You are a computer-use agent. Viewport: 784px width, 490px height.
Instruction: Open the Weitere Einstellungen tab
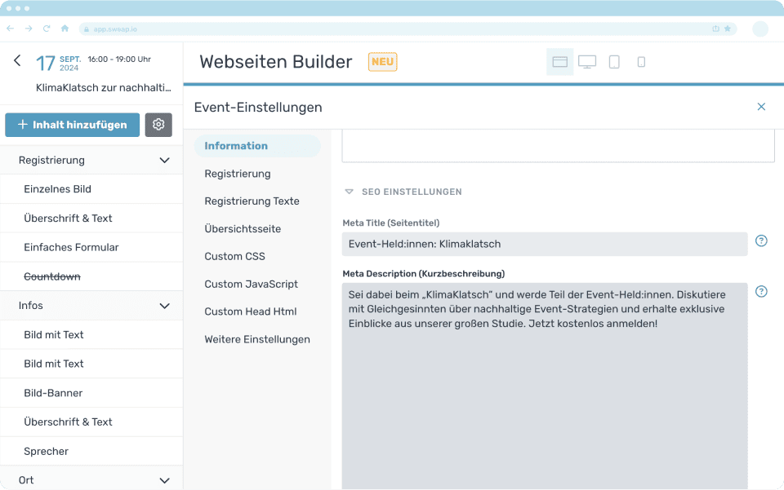coord(256,339)
